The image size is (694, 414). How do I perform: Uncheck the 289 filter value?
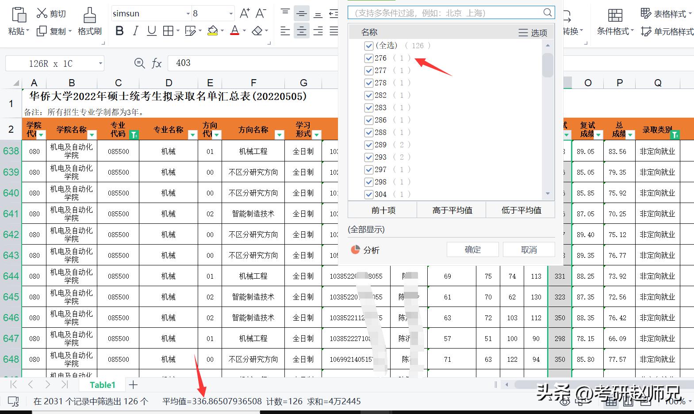tap(369, 145)
